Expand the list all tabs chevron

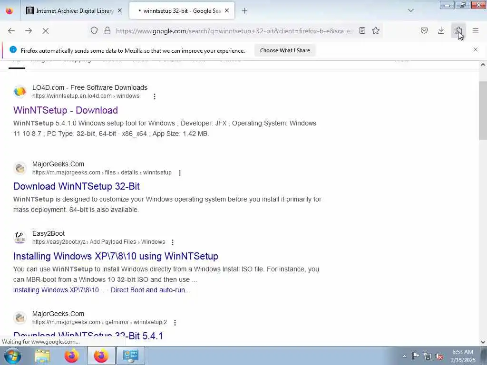(411, 11)
